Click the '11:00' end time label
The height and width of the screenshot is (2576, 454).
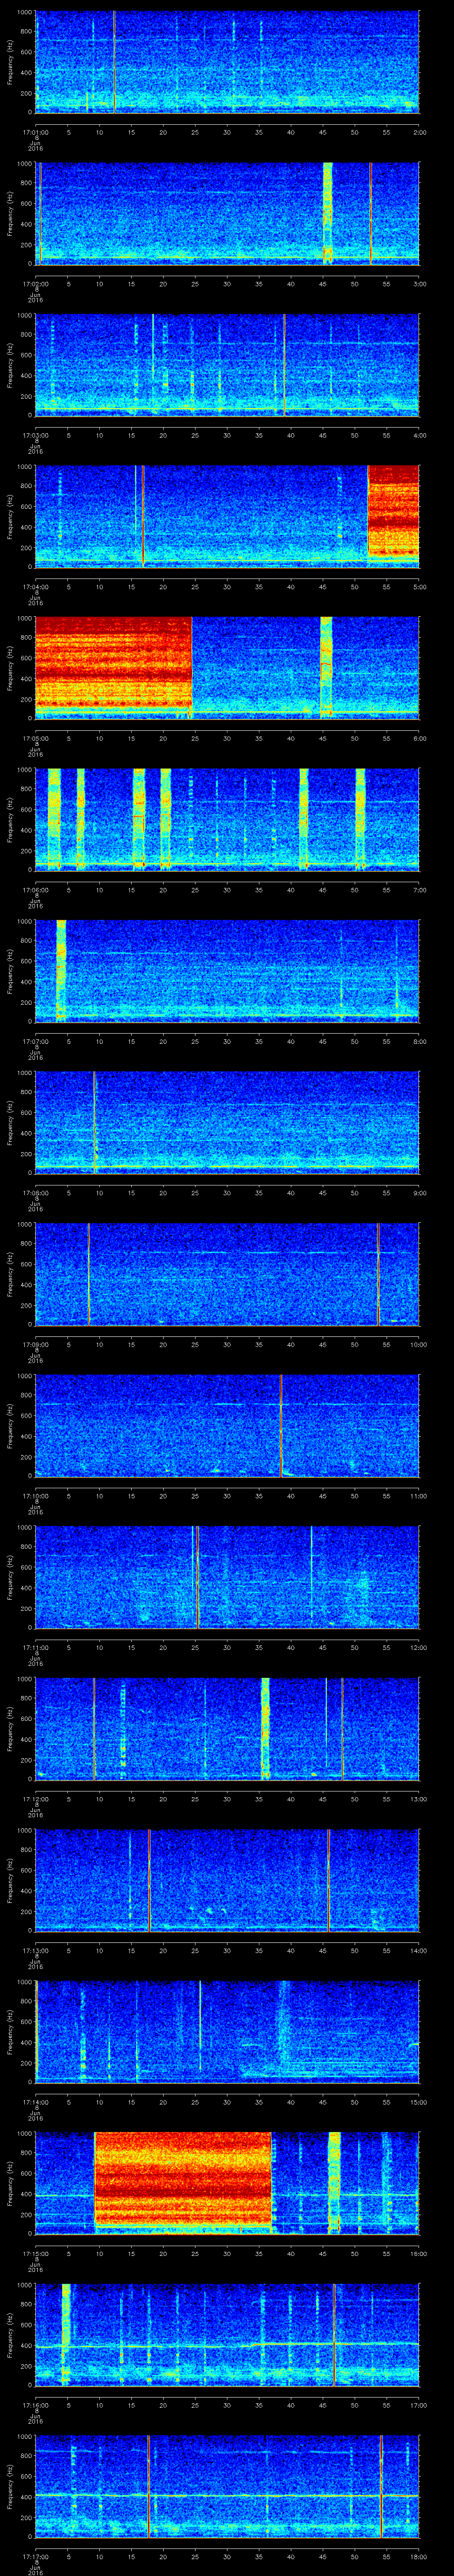[x=418, y=1495]
